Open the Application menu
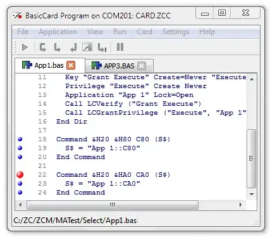This screenshot has height=237, width=270. (58, 32)
